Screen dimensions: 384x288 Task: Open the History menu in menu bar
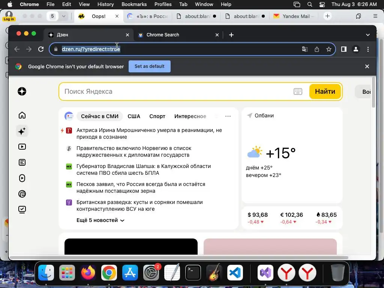(x=105, y=4)
